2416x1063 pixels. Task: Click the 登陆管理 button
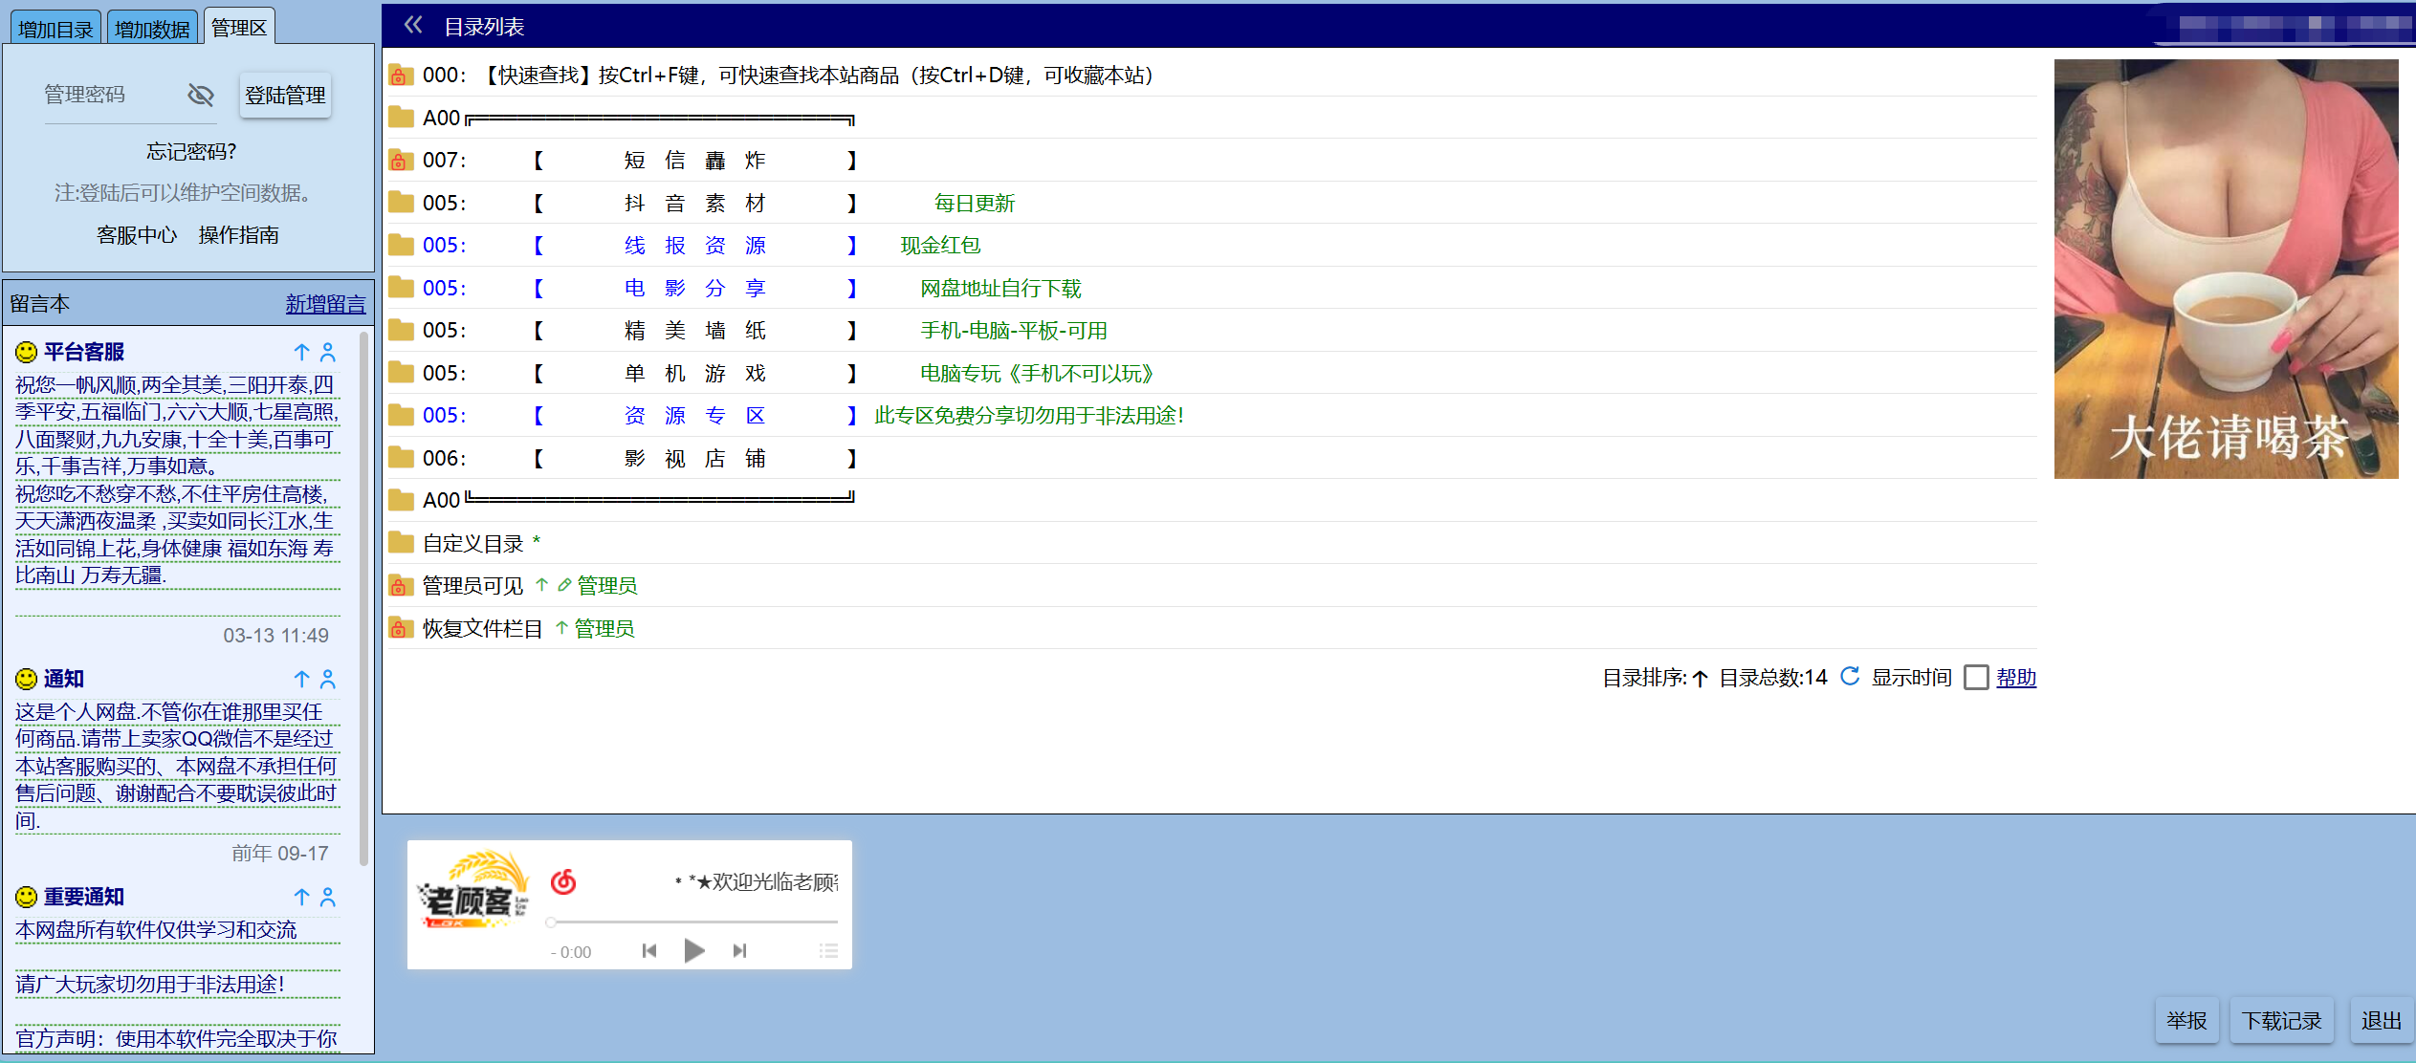pyautogui.click(x=285, y=96)
